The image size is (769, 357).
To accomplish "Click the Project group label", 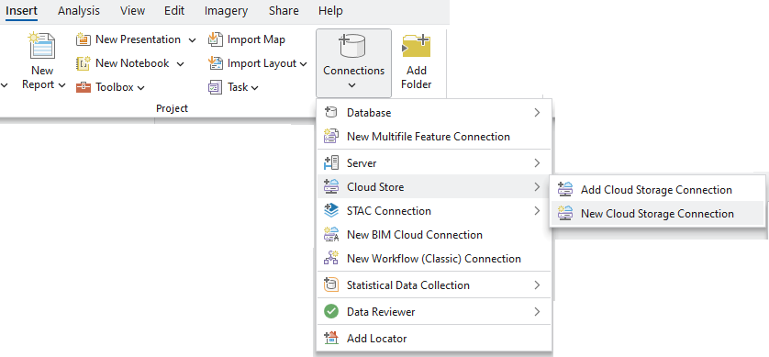I will (173, 108).
